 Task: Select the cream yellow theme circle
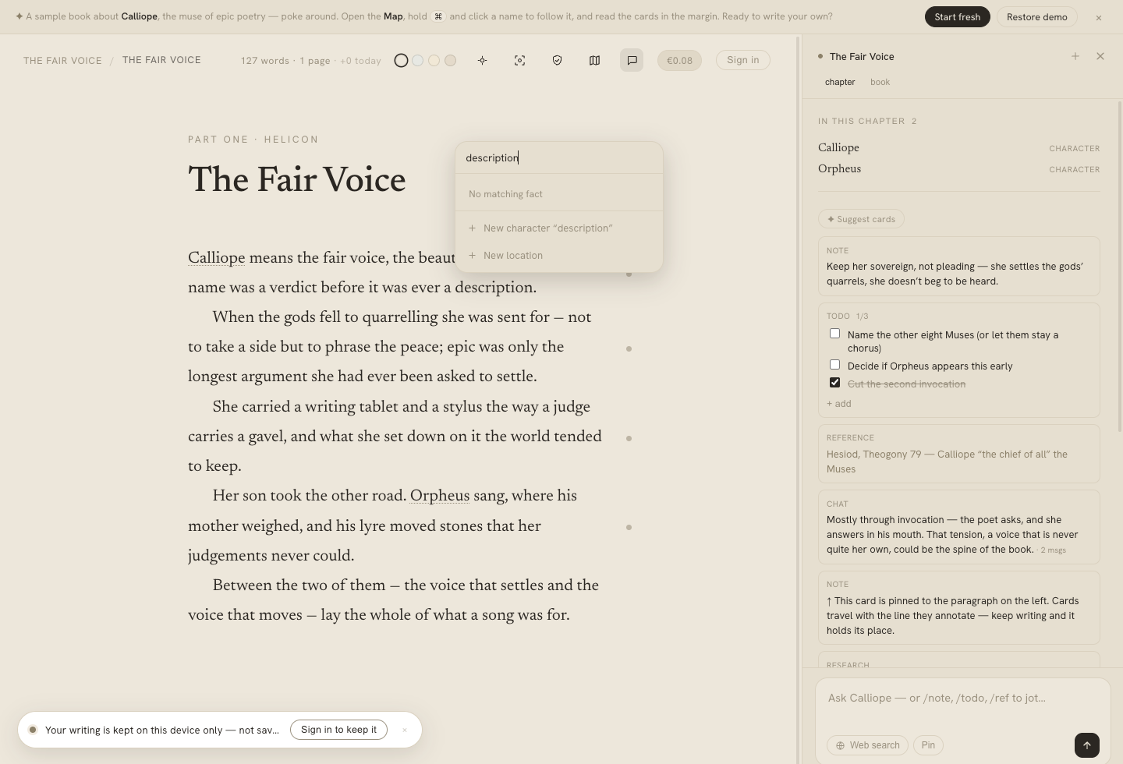(x=434, y=60)
